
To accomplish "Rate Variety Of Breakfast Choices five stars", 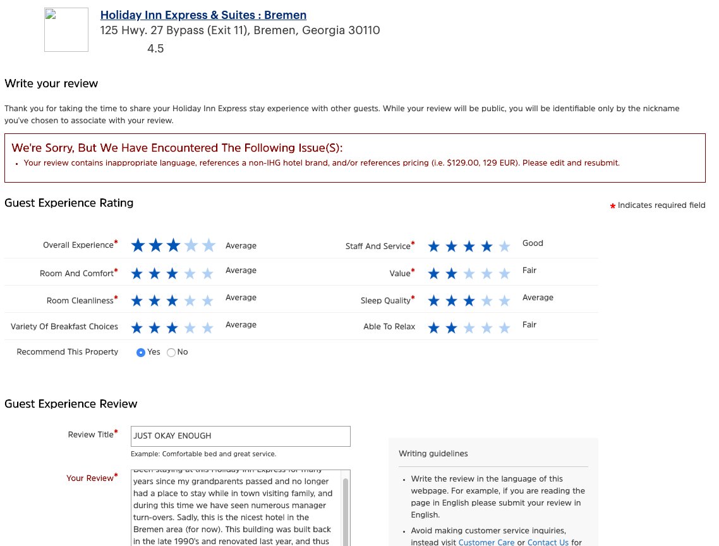I will (x=207, y=328).
